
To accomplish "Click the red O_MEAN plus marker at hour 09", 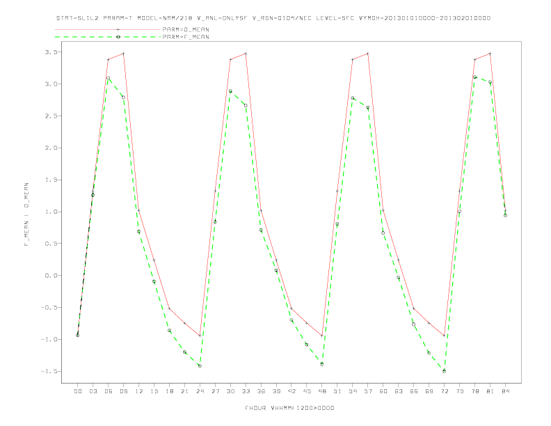I will pyautogui.click(x=123, y=54).
